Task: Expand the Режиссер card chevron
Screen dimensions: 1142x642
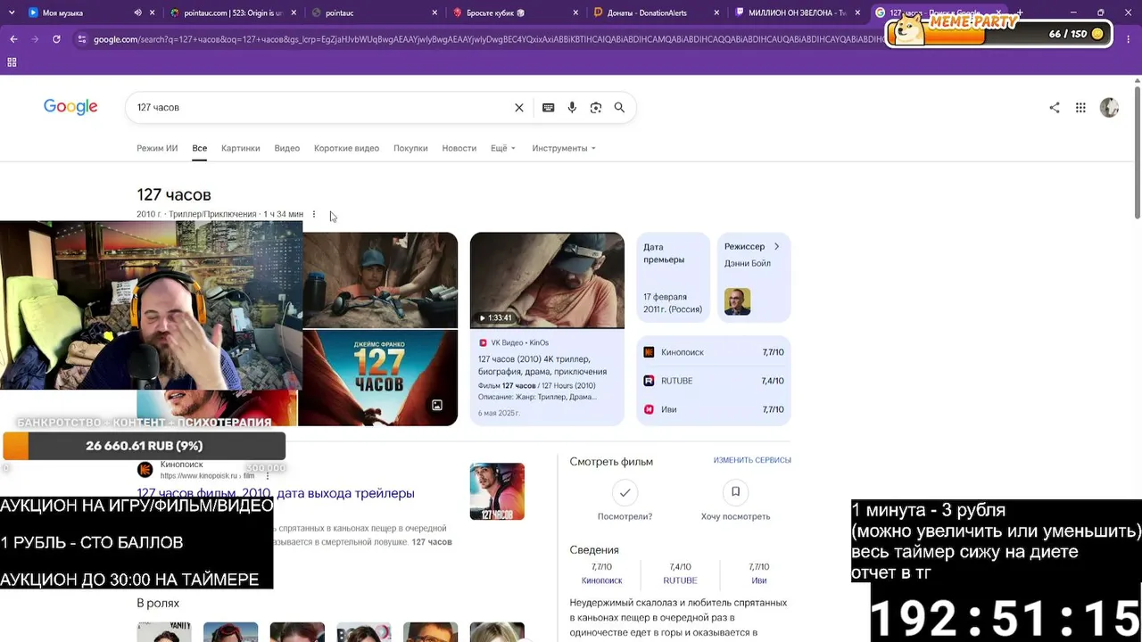Action: tap(776, 247)
